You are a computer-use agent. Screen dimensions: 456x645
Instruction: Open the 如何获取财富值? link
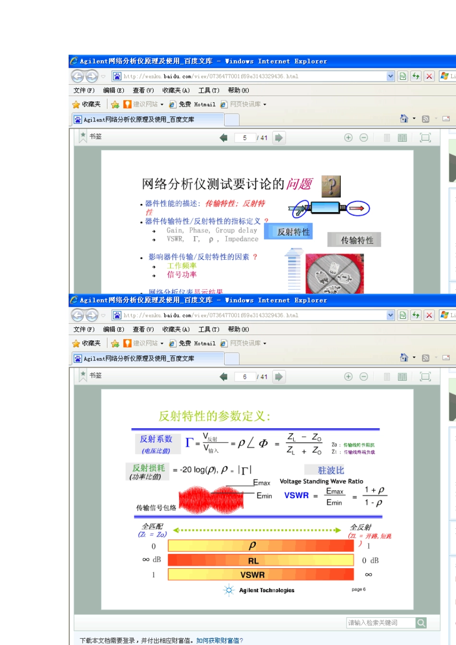point(219,640)
